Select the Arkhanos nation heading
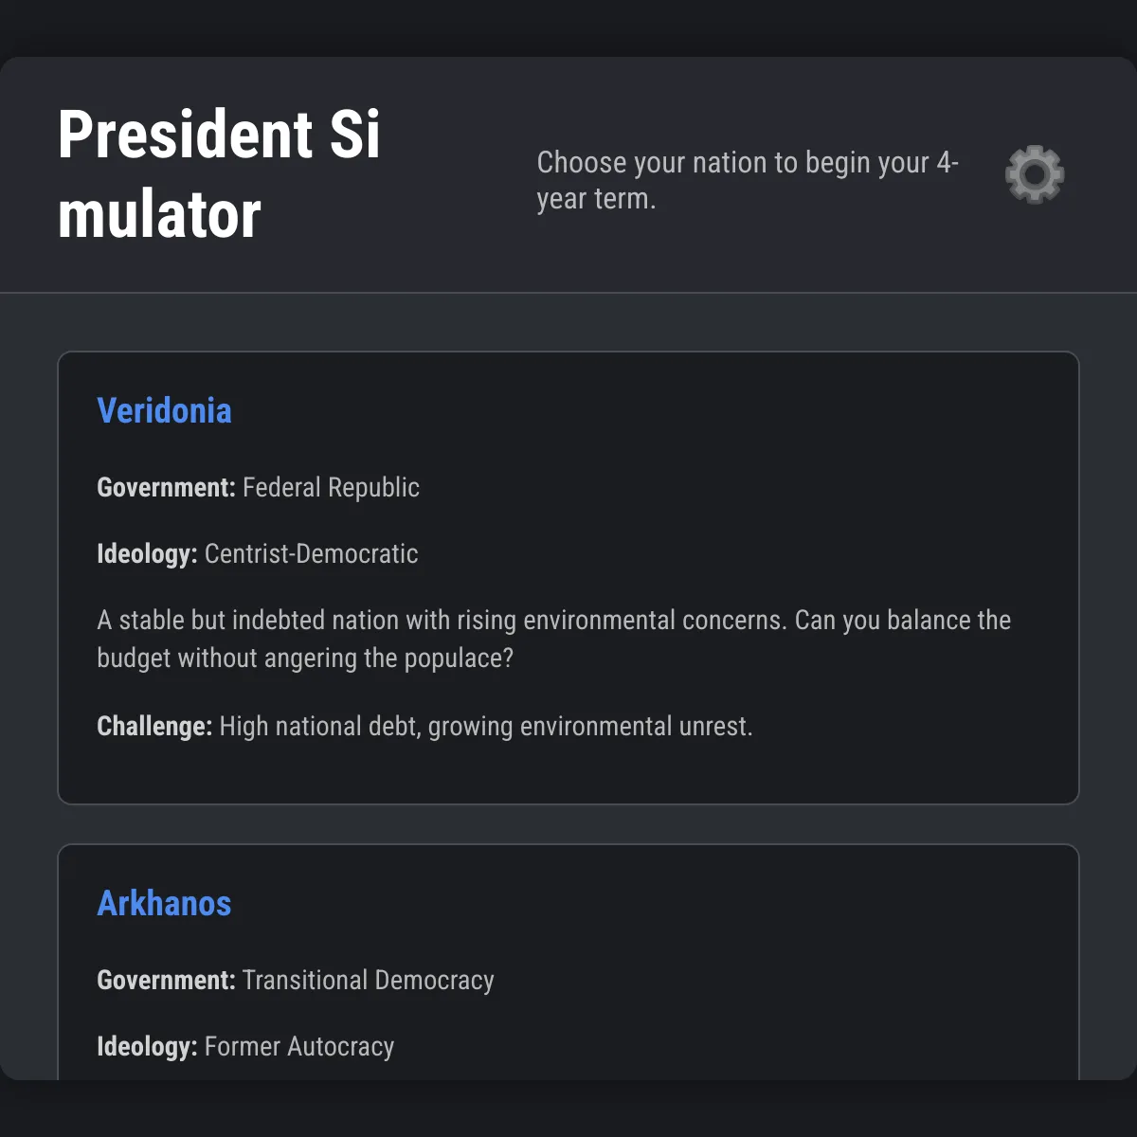 [164, 904]
